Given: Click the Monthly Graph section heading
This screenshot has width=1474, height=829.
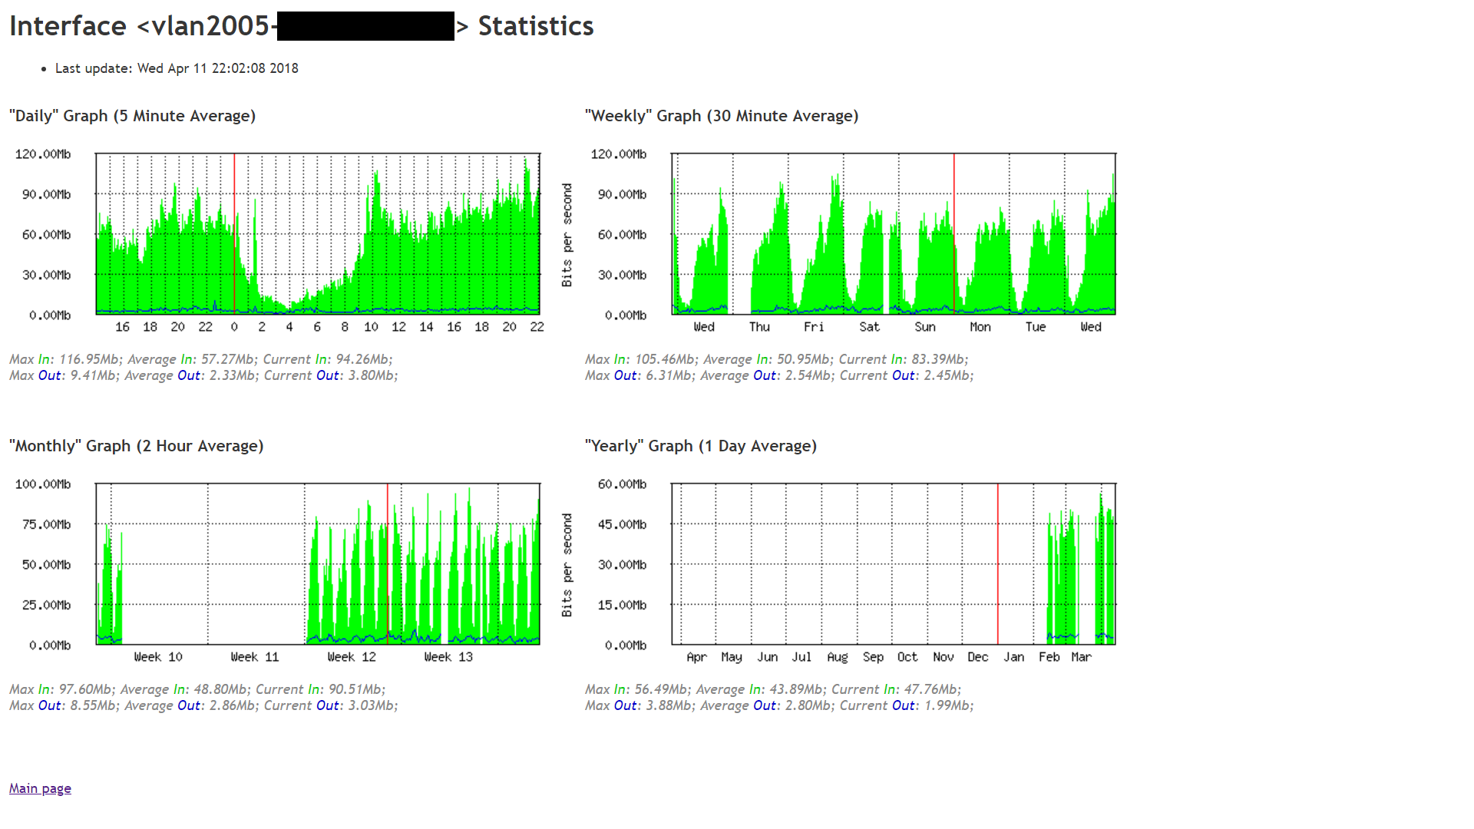Looking at the screenshot, I should coord(136,445).
